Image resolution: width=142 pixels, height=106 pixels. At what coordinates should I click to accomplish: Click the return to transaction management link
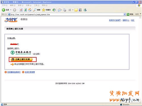point(30,72)
